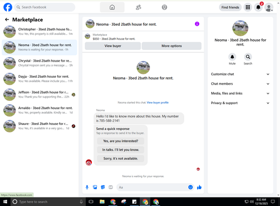The height and width of the screenshot is (206, 280).
Task: Click the View buyer button
Action: click(113, 46)
